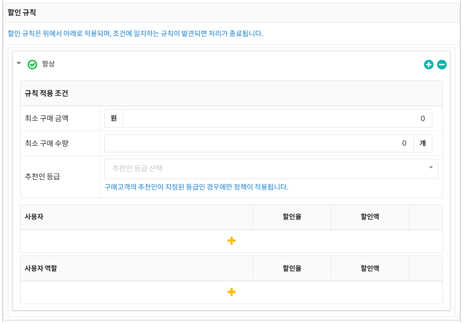Screen dimensions: 463x323
Task: Click the blue 추천인 등급 help text
Action: click(x=196, y=187)
